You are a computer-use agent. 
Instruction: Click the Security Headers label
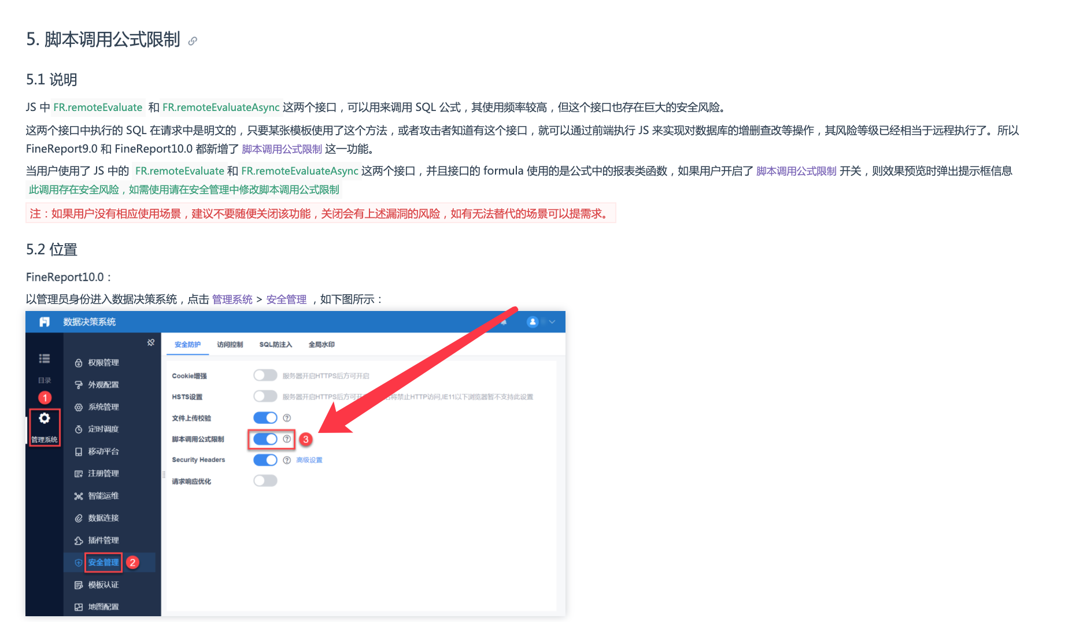pyautogui.click(x=198, y=460)
